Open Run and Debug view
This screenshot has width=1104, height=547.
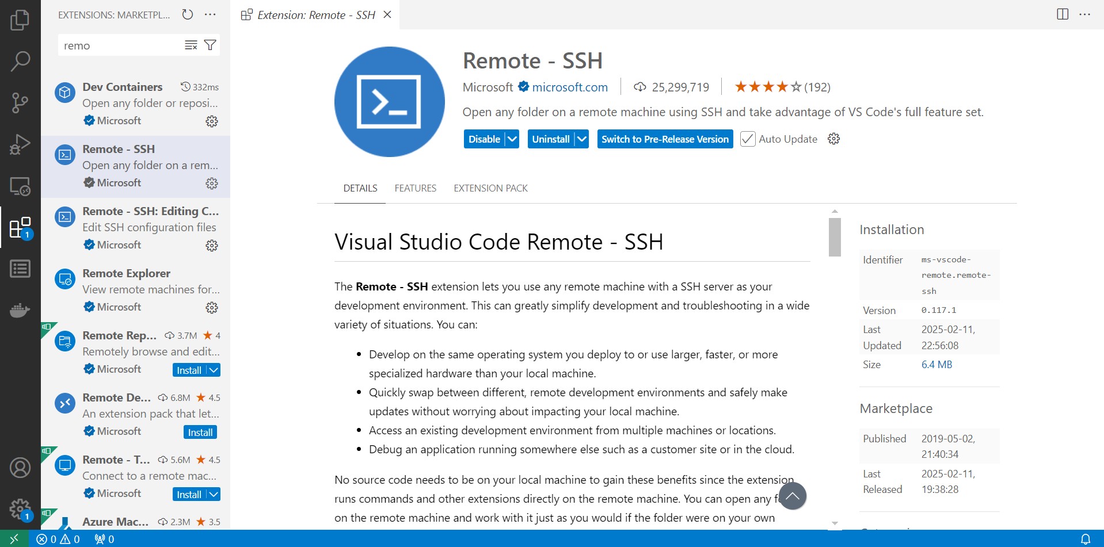click(20, 144)
